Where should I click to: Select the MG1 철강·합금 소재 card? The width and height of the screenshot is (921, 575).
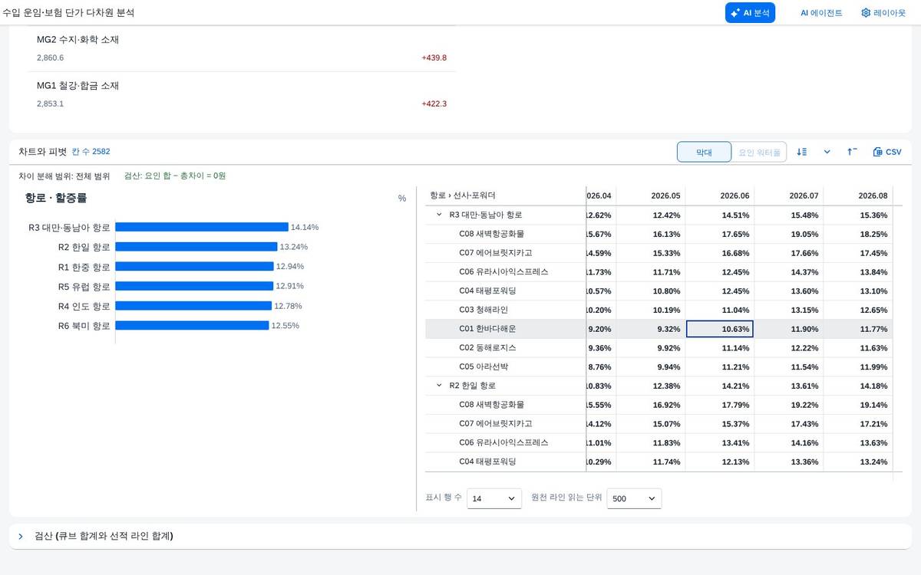click(242, 94)
